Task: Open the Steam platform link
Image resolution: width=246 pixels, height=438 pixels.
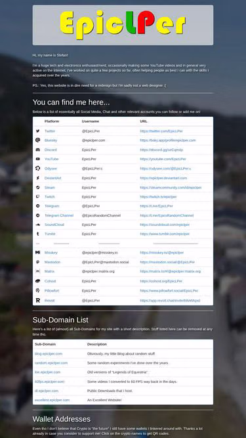Action: (50, 187)
